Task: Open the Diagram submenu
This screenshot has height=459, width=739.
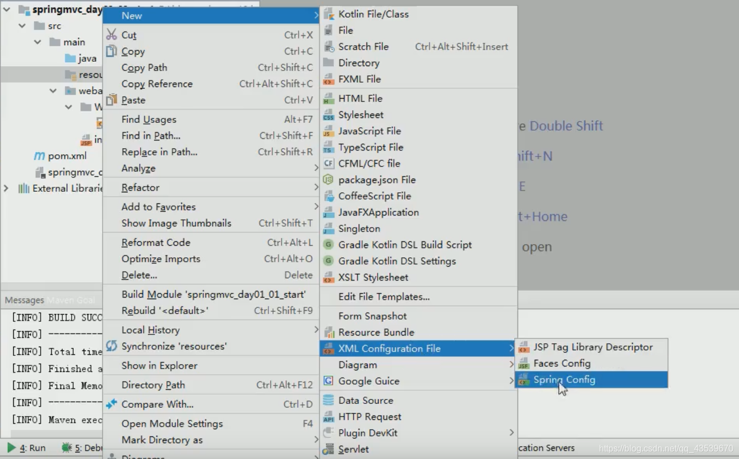Action: click(418, 365)
